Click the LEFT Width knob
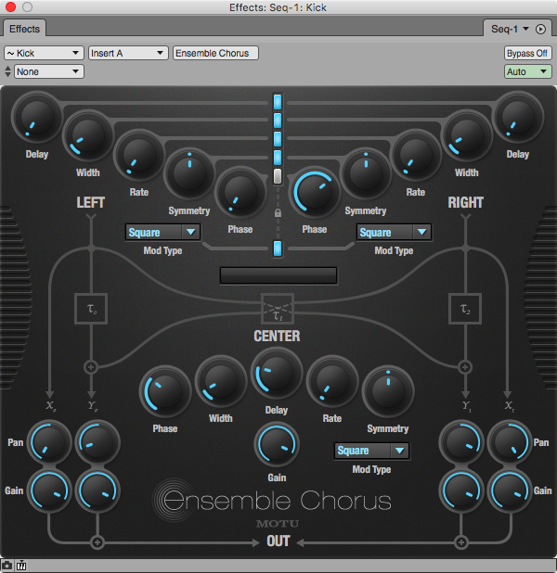 88,136
